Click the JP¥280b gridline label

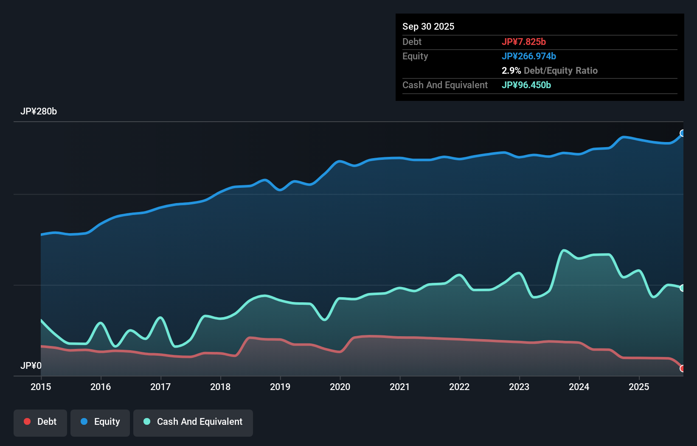coord(39,111)
